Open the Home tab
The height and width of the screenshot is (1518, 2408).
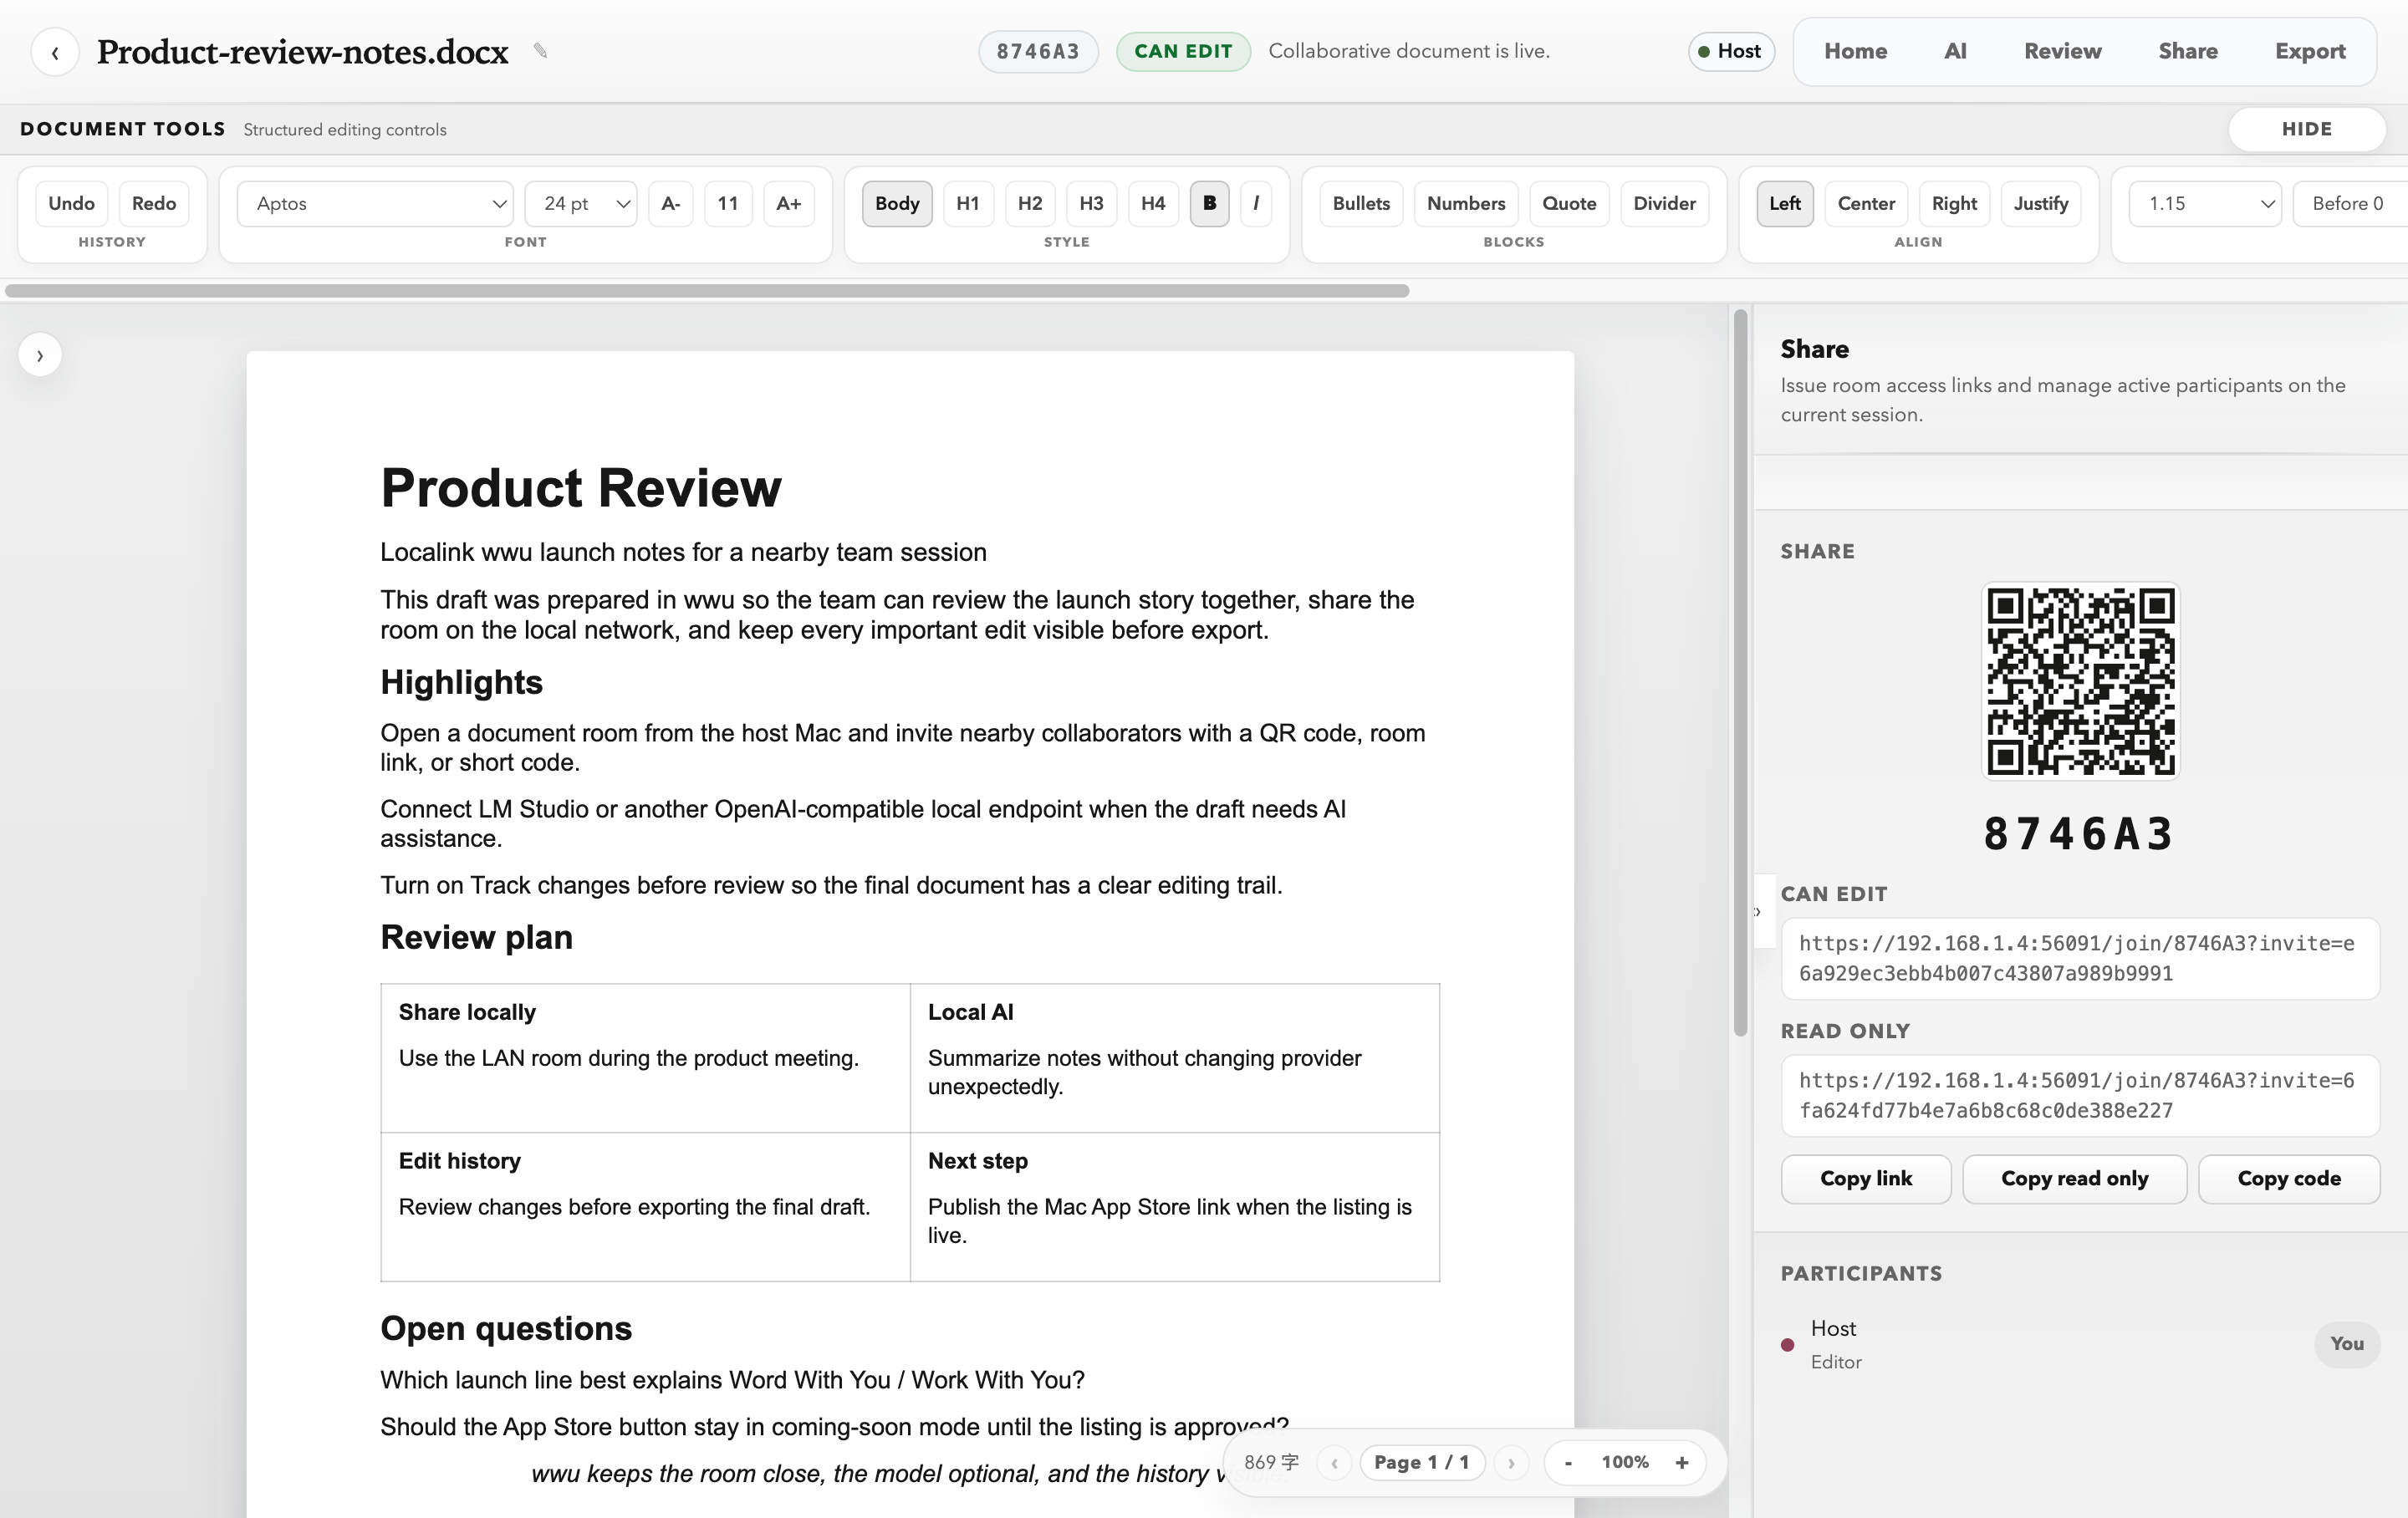[x=1855, y=51]
